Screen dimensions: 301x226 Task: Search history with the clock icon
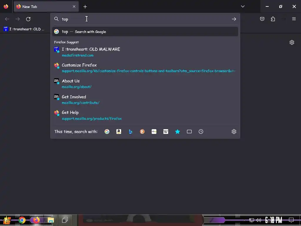201,132
